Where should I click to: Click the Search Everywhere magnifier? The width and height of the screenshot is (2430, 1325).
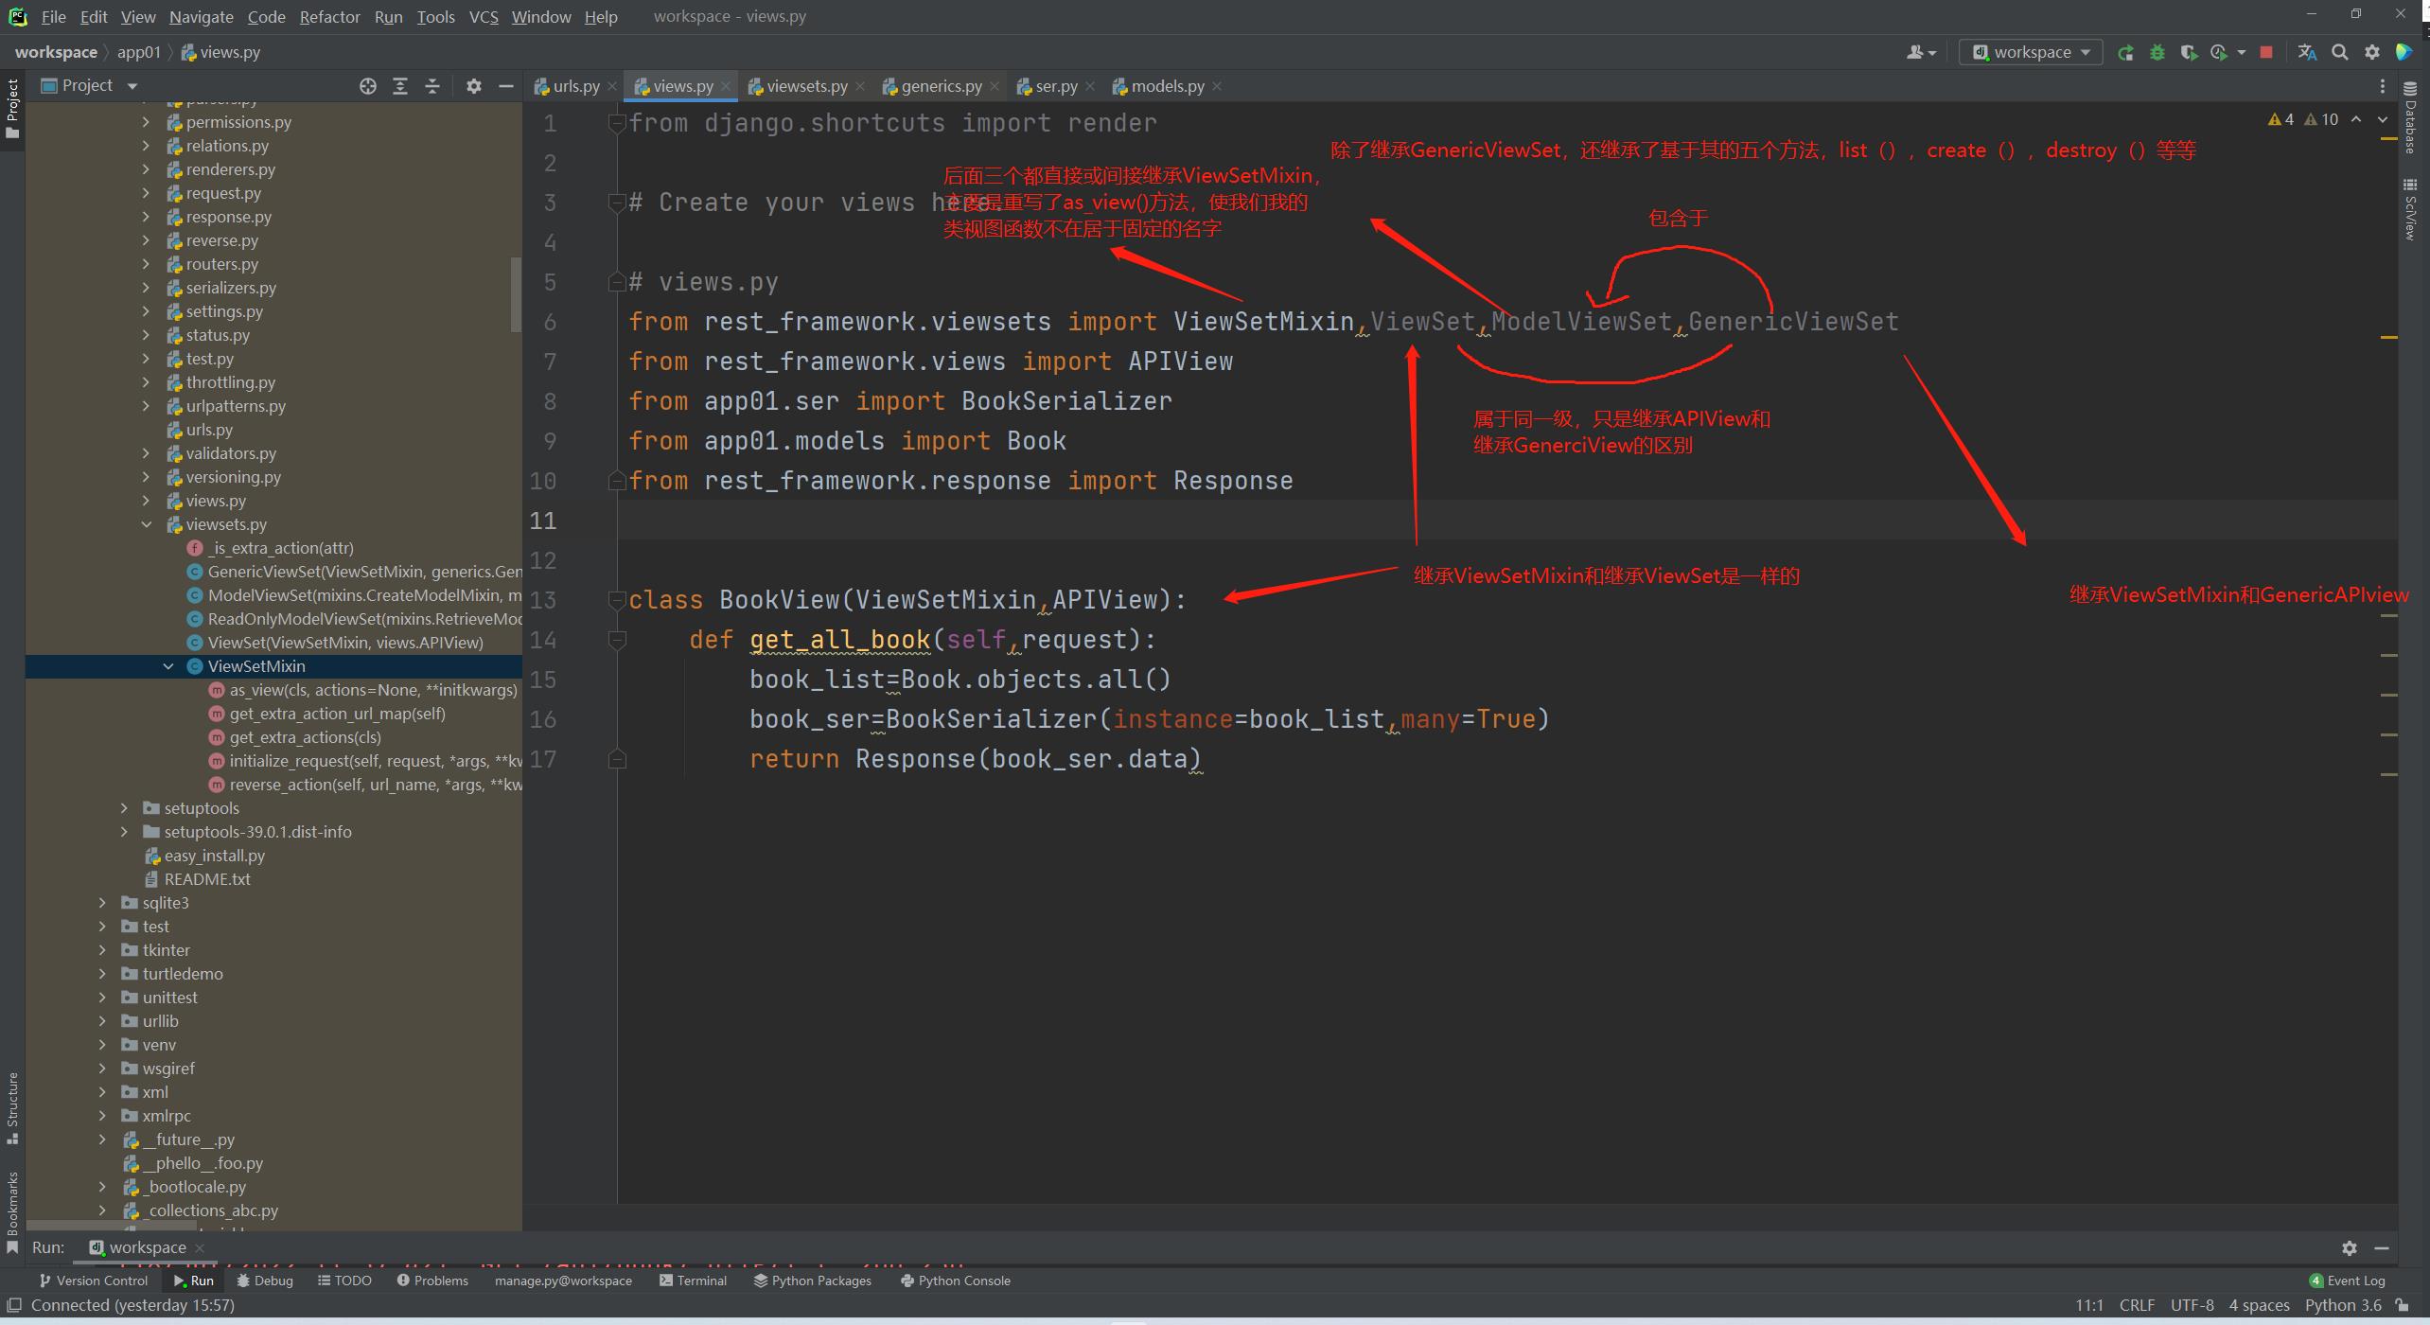point(2340,53)
